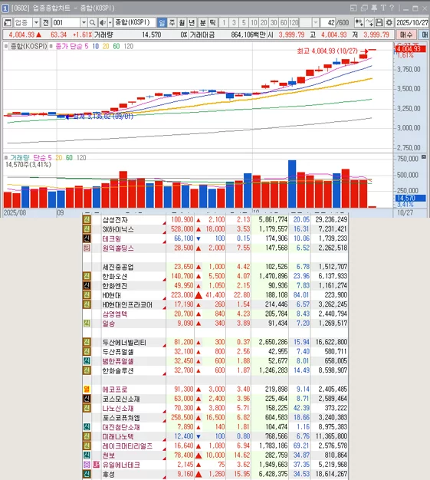The height and width of the screenshot is (480, 430).
Task: Select the 틱 tick period button
Action: (213, 23)
